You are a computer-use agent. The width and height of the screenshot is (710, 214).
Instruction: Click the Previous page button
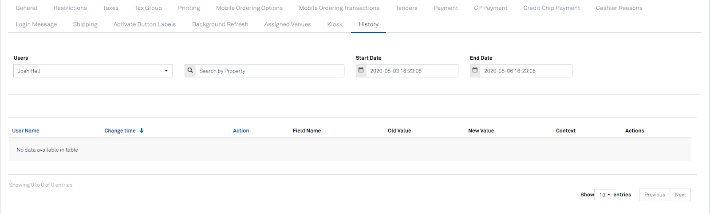[655, 195]
